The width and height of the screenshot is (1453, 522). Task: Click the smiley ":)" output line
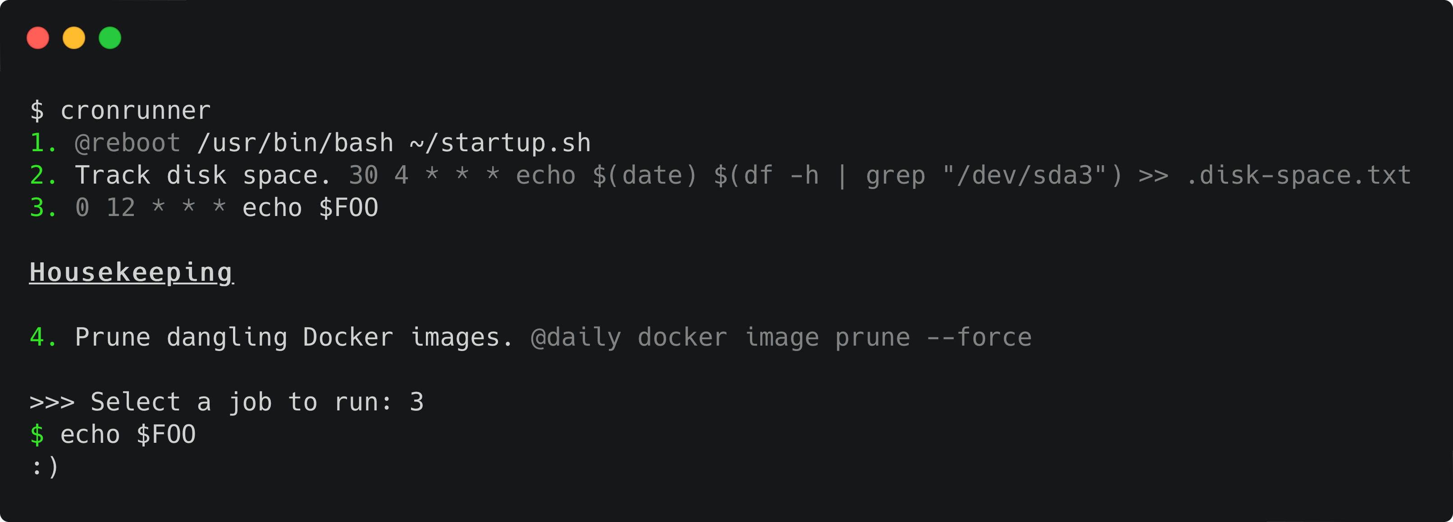click(45, 467)
